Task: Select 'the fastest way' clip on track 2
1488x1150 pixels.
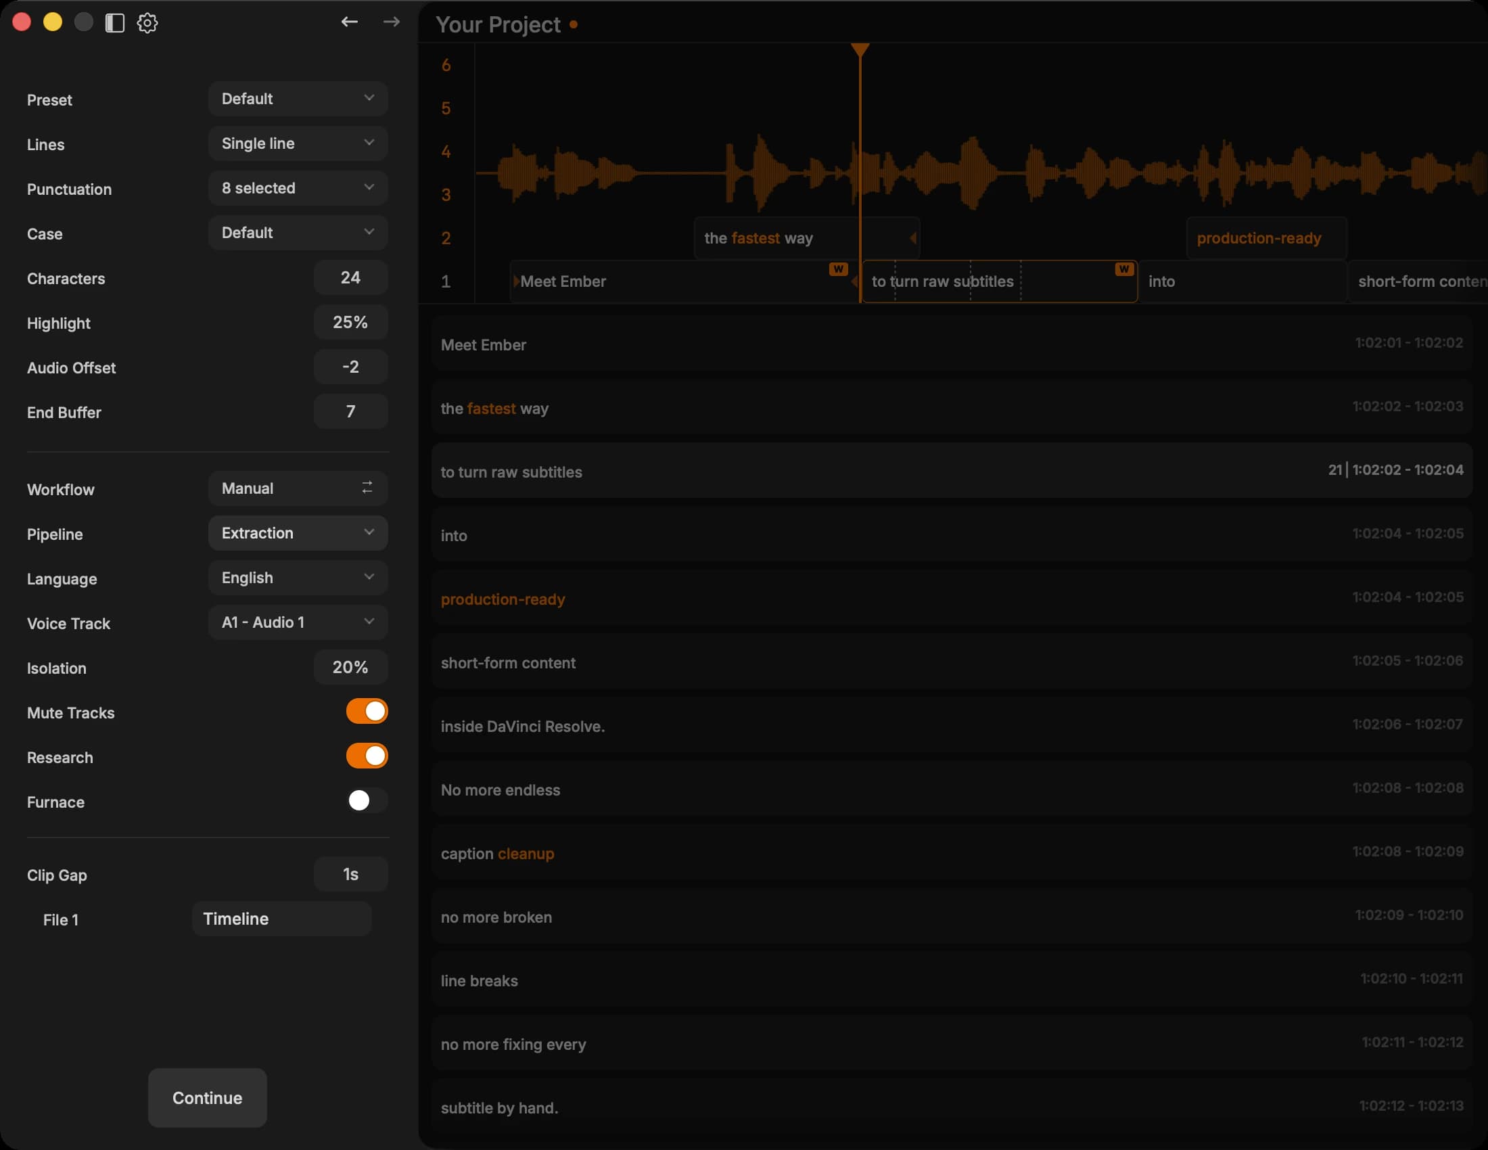Action: pos(807,237)
